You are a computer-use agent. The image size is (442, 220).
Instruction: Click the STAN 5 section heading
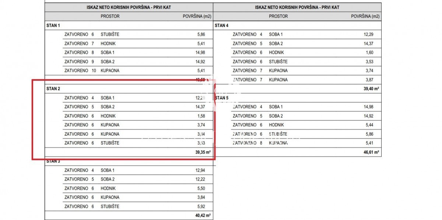(221, 98)
